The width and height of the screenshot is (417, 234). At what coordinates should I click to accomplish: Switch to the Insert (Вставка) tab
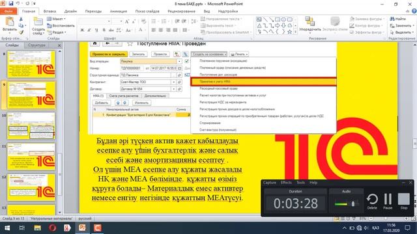pos(50,11)
